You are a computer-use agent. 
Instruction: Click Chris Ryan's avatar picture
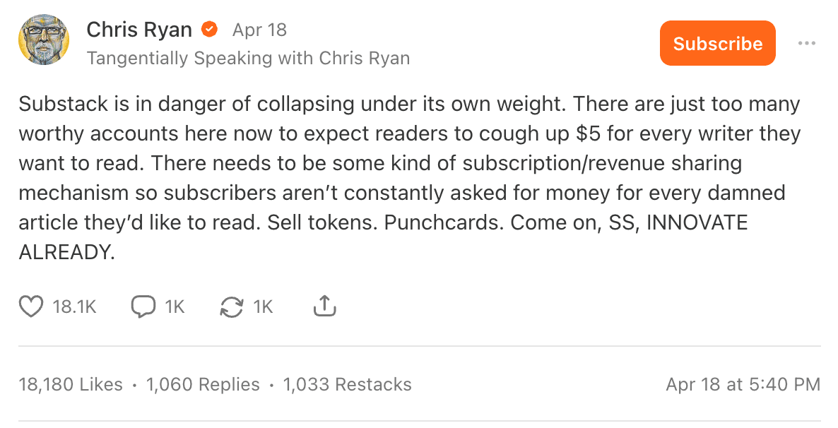(44, 41)
